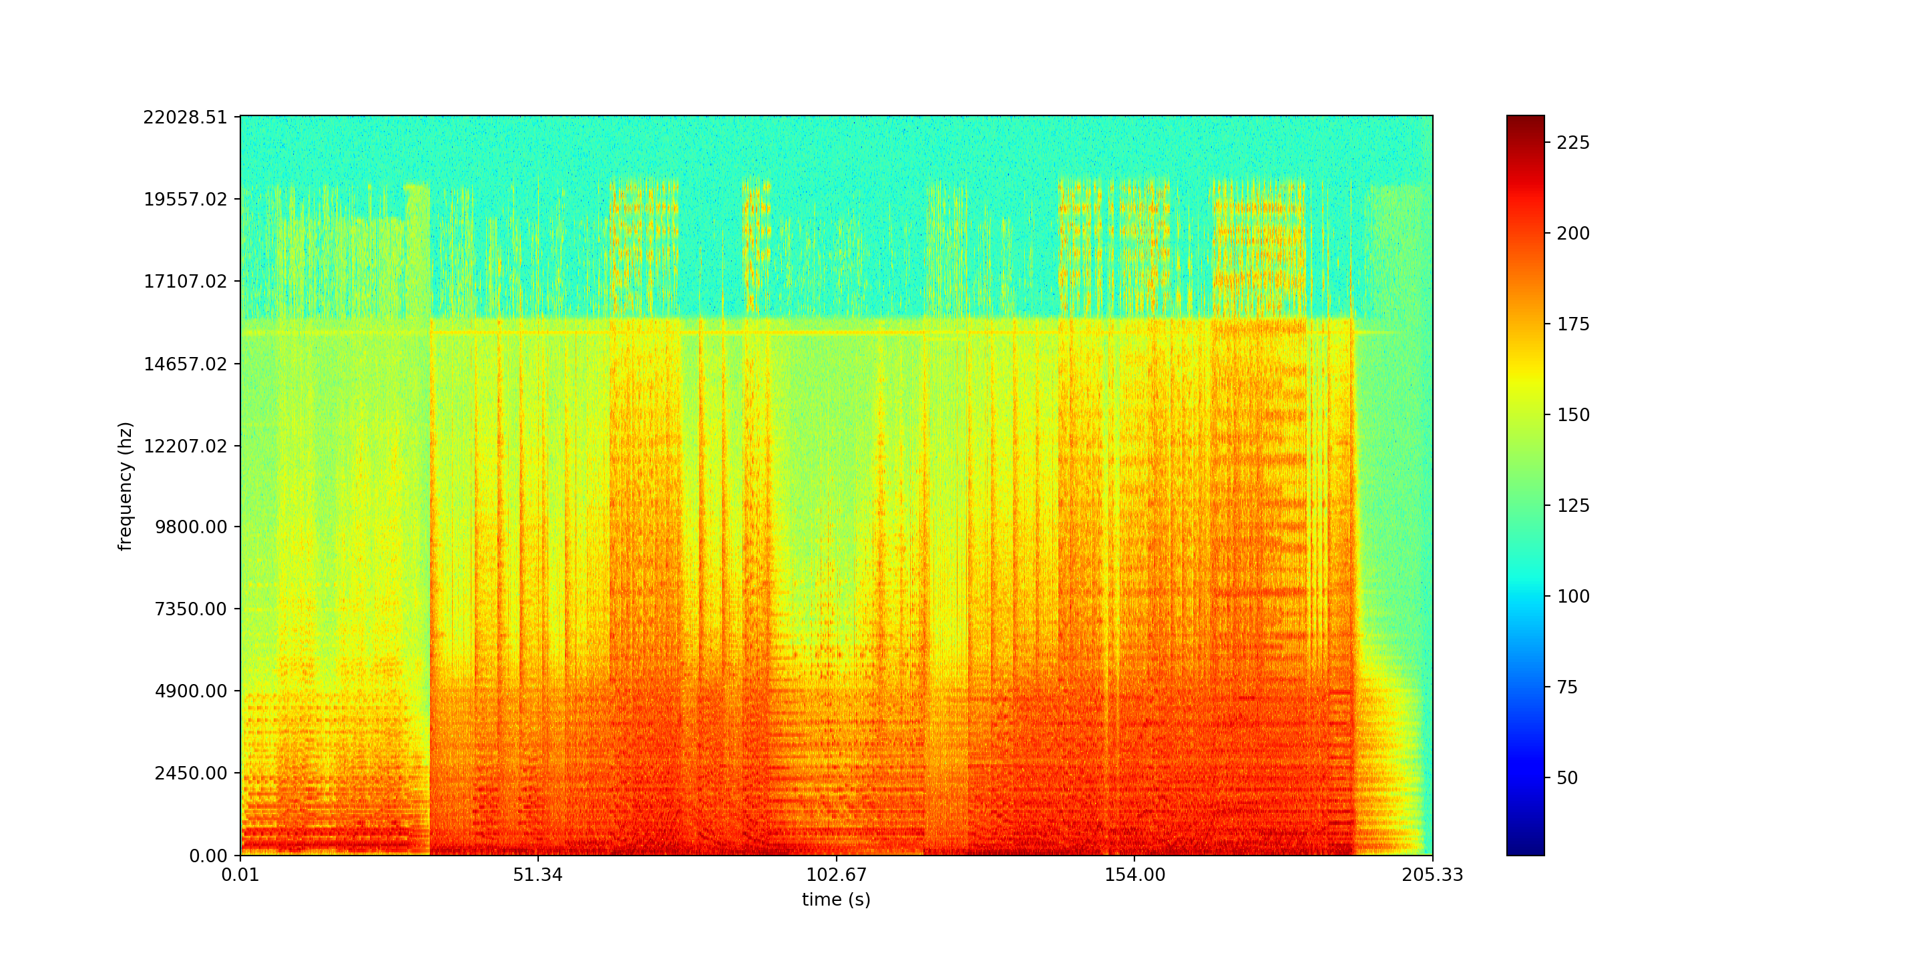The height and width of the screenshot is (961, 1923).
Task: Click the 22028.51 frequency tick label
Action: [x=184, y=117]
